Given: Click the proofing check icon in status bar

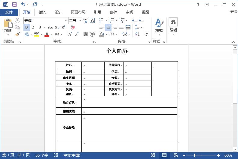Looking at the screenshot, I should (56, 155).
